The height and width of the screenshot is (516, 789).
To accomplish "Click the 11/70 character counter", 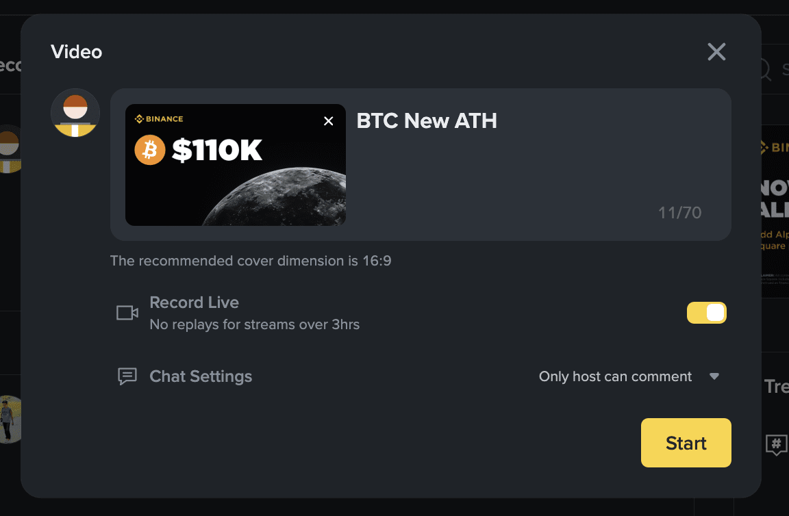I will click(679, 213).
